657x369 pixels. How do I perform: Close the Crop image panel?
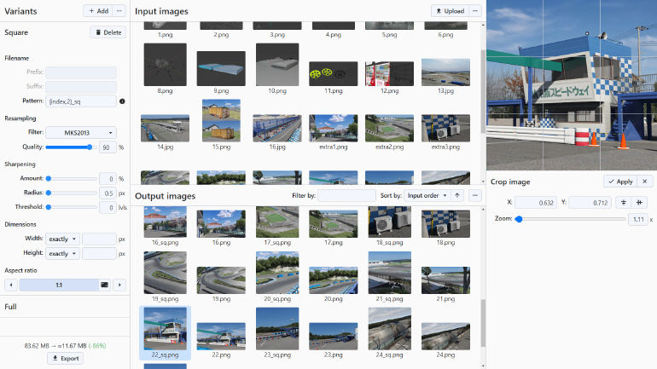click(x=645, y=182)
